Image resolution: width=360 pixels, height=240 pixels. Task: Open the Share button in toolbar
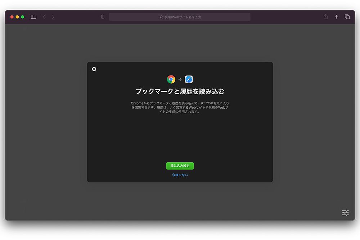point(325,17)
